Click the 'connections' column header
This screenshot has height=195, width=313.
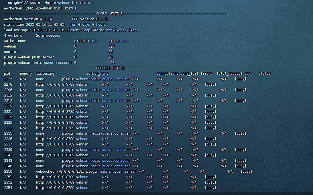(x=167, y=74)
